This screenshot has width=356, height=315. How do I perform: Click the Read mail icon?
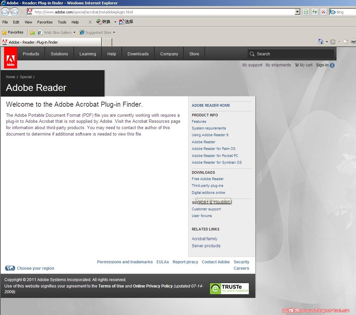click(x=346, y=42)
